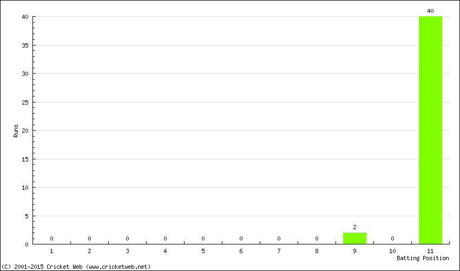Viewport: 460px width, 271px height.
Task: Select the blue 0 value above position 10
Action: (392, 238)
